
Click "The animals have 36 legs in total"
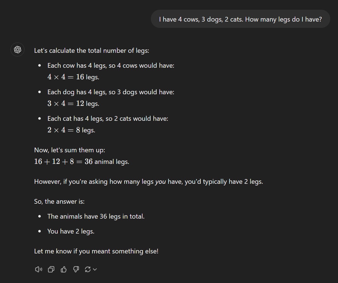[96, 216]
